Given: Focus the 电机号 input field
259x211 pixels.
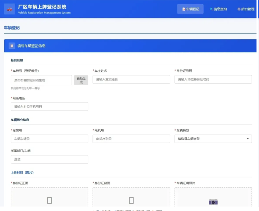Looking at the screenshot, I should (x=131, y=139).
